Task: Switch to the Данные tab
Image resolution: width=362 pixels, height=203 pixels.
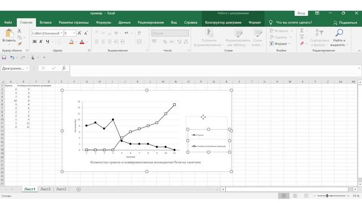Action: pyautogui.click(x=124, y=23)
